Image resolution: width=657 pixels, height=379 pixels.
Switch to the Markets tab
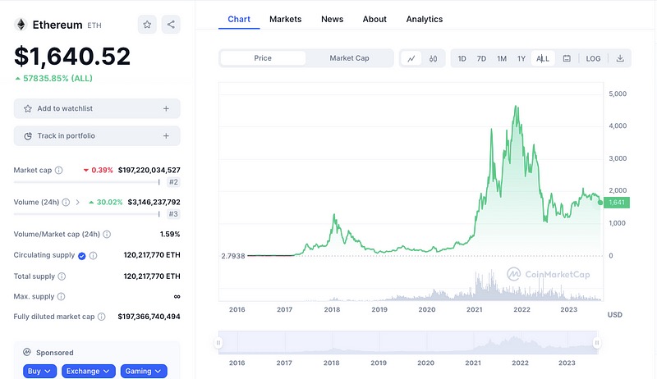[285, 19]
